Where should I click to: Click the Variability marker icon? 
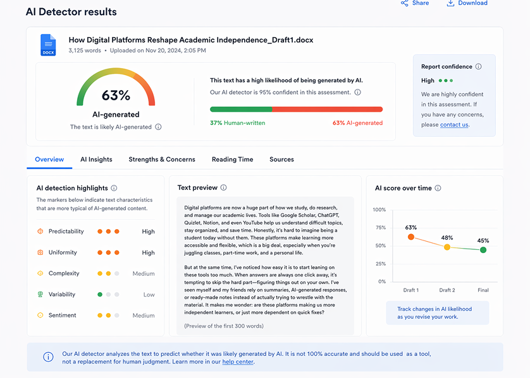pos(40,294)
